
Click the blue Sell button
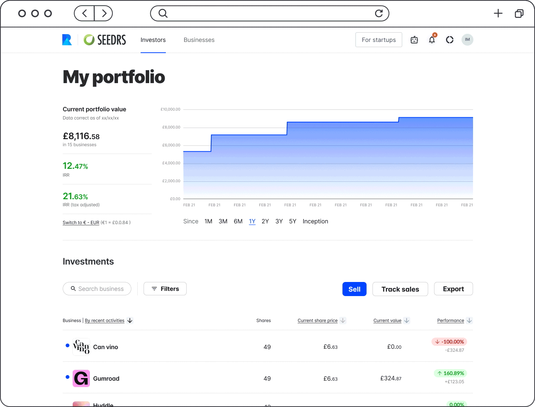[x=354, y=289]
